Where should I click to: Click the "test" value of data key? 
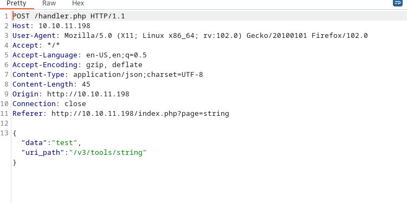pos(64,142)
